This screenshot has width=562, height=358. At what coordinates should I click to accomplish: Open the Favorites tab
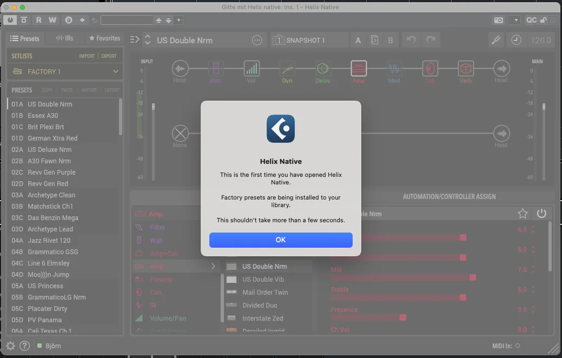(x=104, y=38)
